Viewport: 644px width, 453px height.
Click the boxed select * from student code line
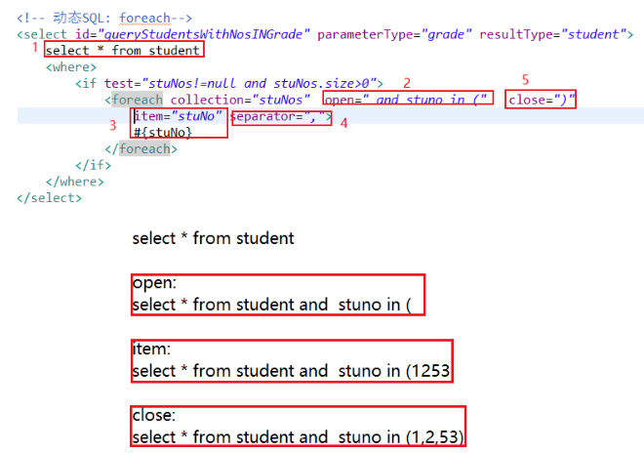[123, 50]
